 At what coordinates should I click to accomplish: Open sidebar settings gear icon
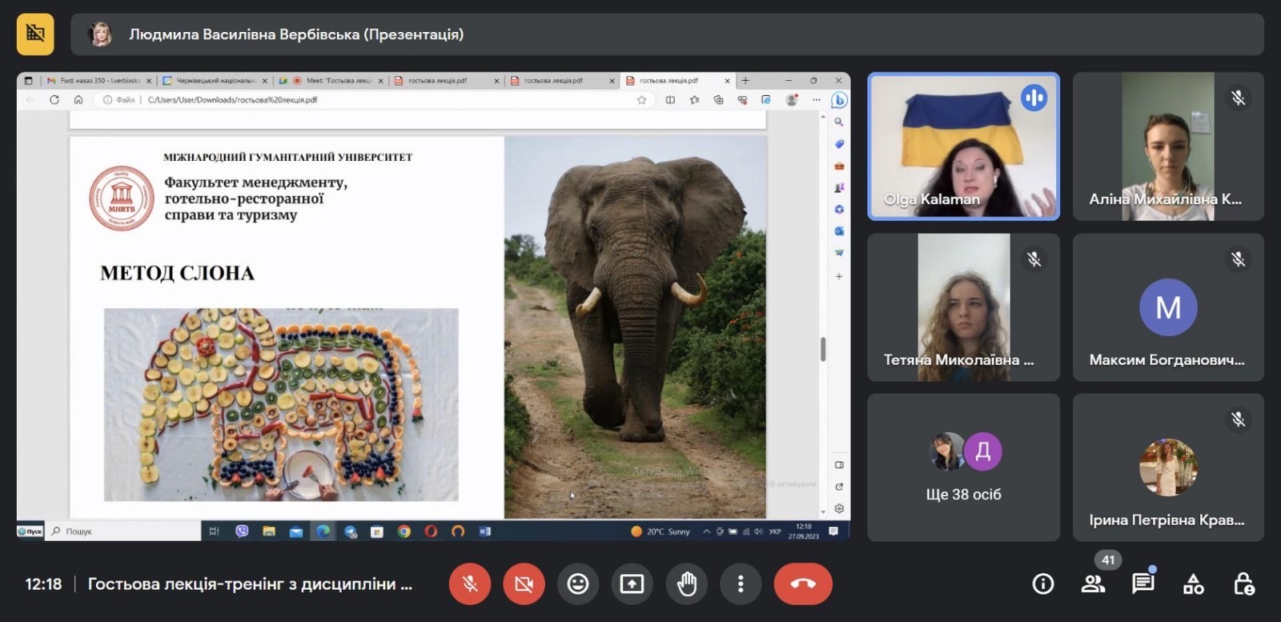(x=839, y=508)
